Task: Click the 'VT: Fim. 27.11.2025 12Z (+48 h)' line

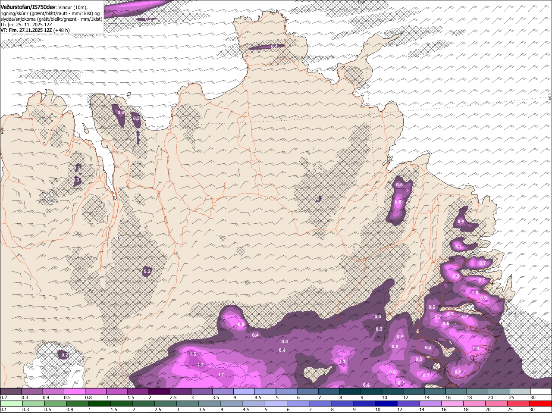Action: coord(35,30)
